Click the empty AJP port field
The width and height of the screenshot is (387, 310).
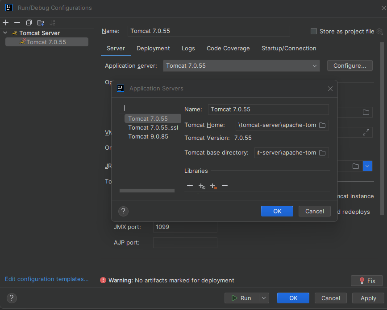[x=185, y=243]
